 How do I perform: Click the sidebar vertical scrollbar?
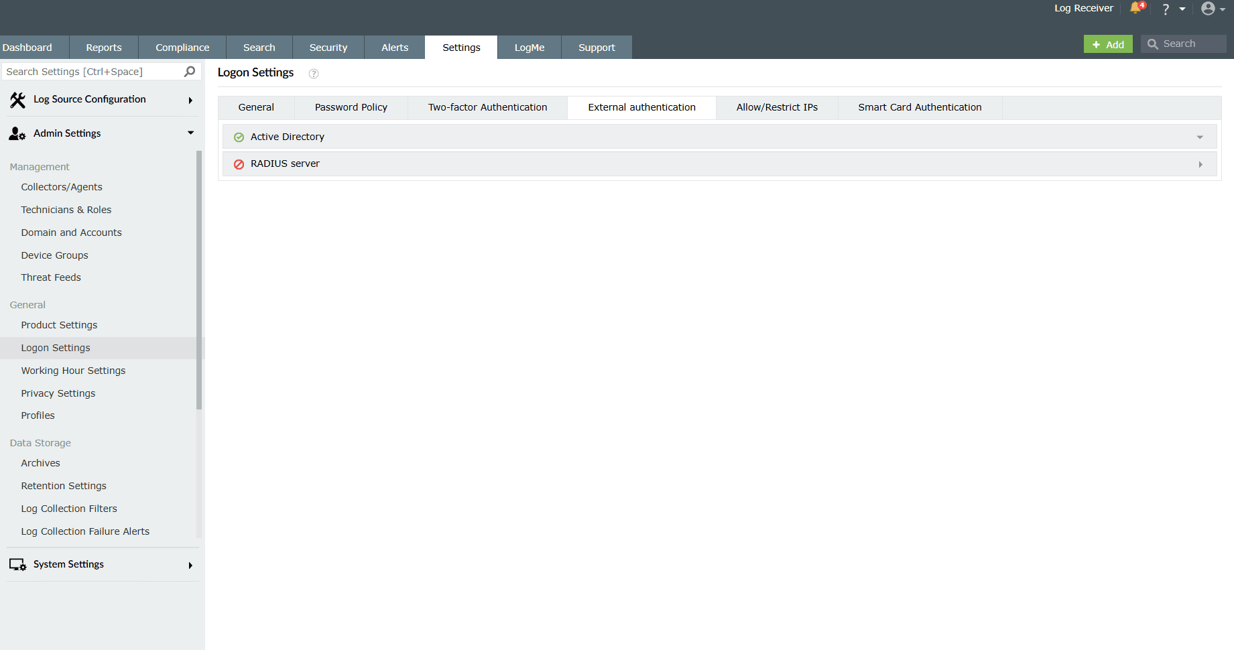pos(199,280)
